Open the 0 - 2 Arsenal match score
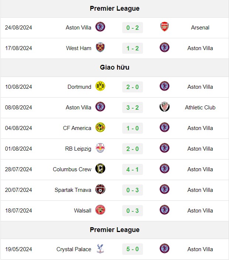Image resolution: width=229 pixels, height=260 pixels. (133, 28)
